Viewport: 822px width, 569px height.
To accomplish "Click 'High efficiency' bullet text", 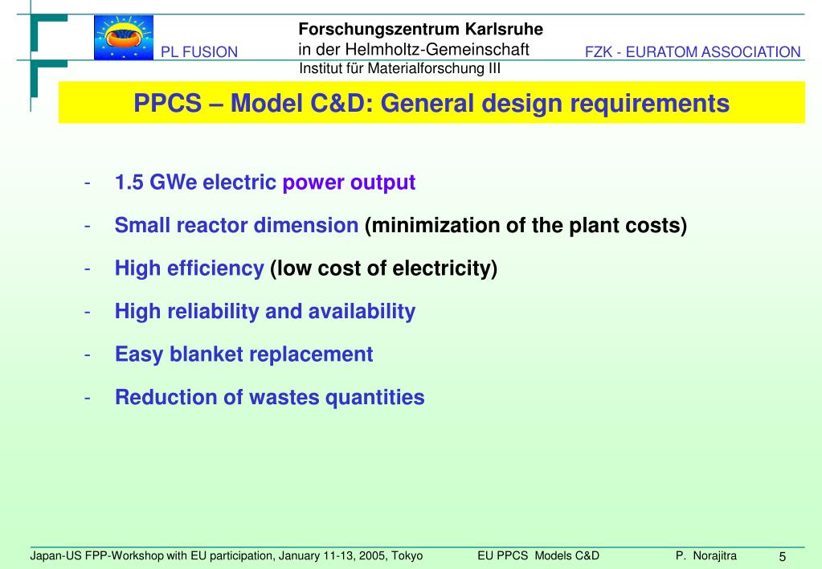I will click(x=190, y=268).
